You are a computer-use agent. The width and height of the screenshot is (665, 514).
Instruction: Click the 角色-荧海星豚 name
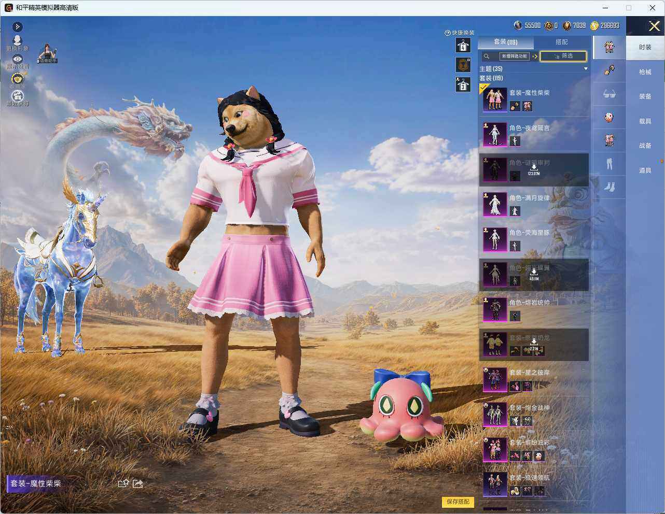click(x=530, y=233)
